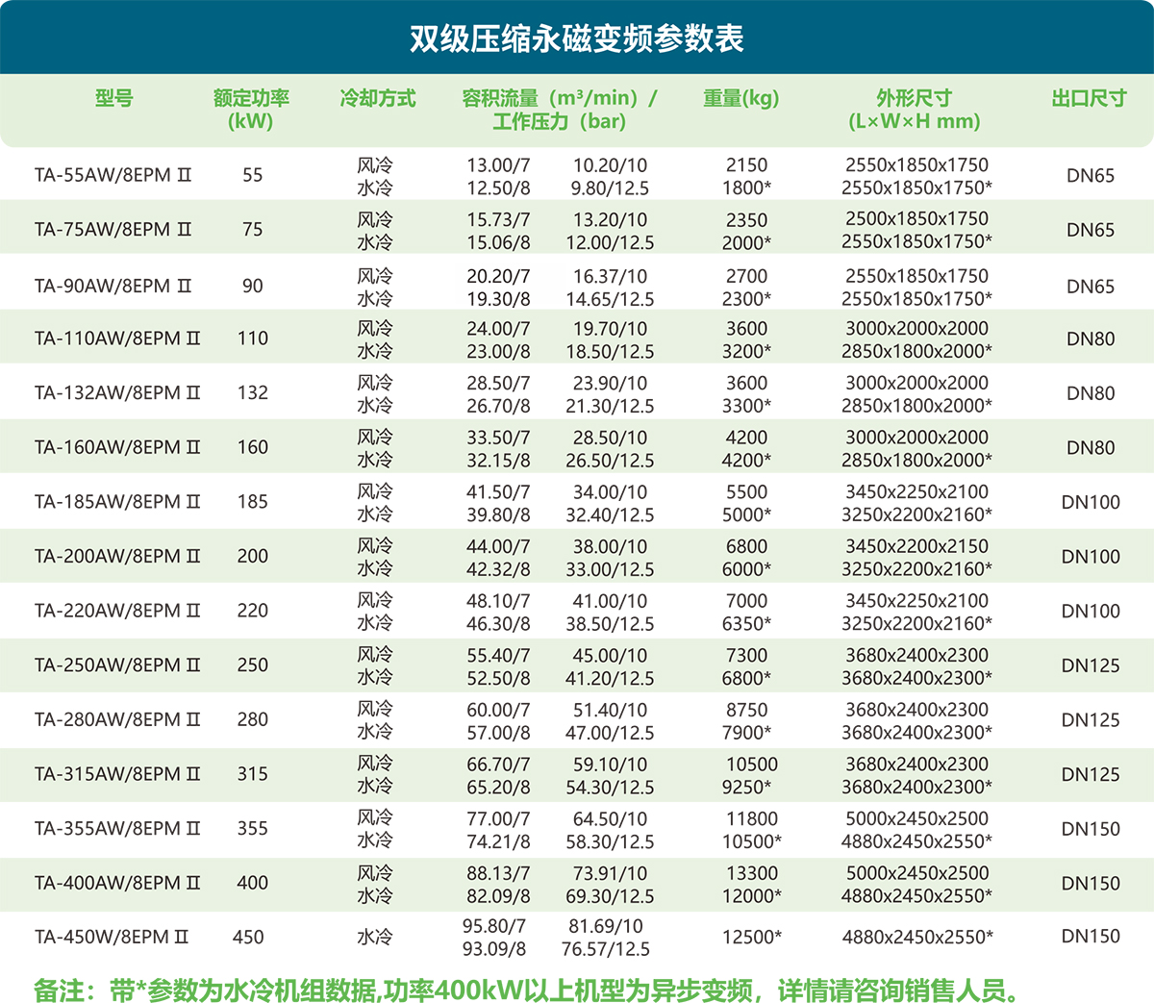Viewport: 1154px width, 1003px height.
Task: Click the 冷却方式 column header
Action: (377, 98)
